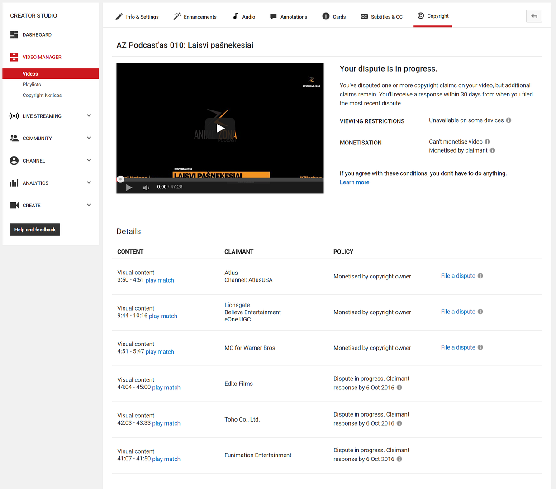Click the large play button on video
Screen dimensions: 556x489
220,128
